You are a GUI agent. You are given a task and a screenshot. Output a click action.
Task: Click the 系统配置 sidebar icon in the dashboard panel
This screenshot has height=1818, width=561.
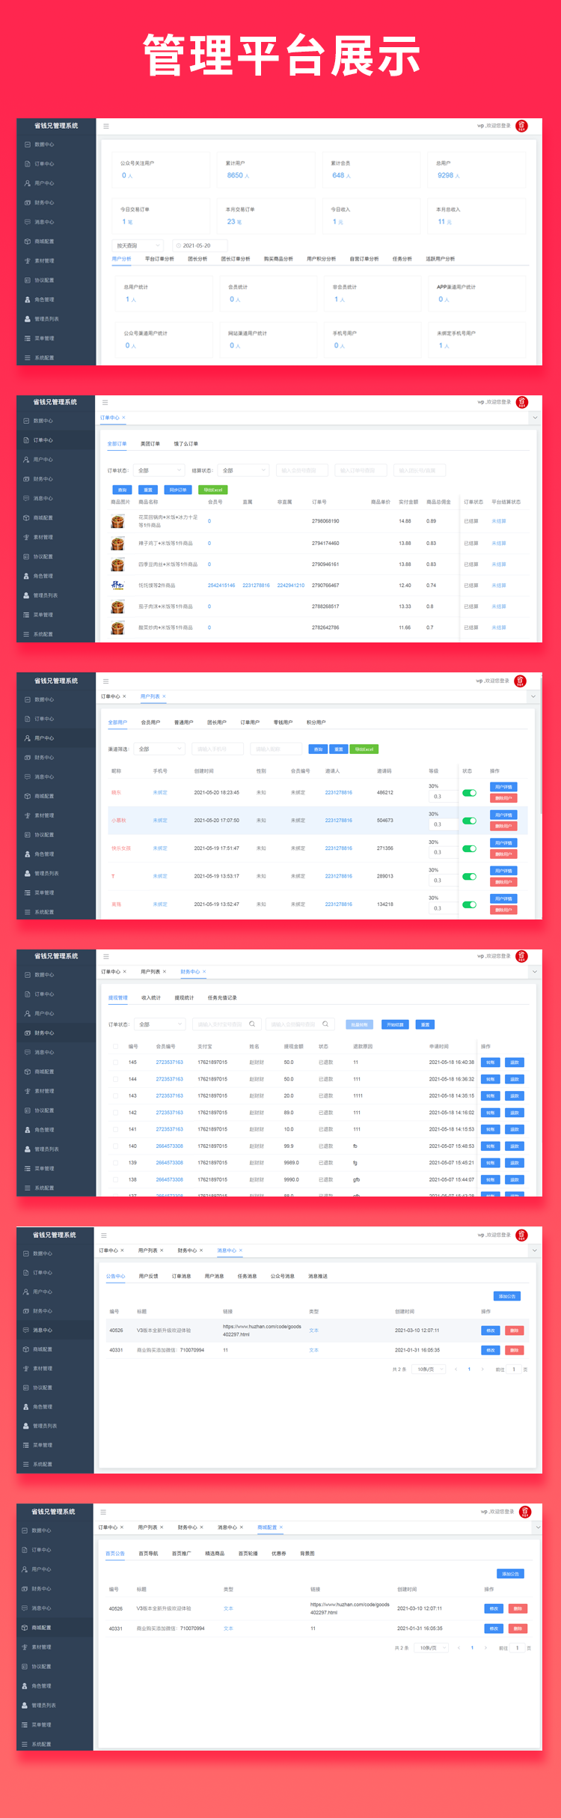click(28, 358)
